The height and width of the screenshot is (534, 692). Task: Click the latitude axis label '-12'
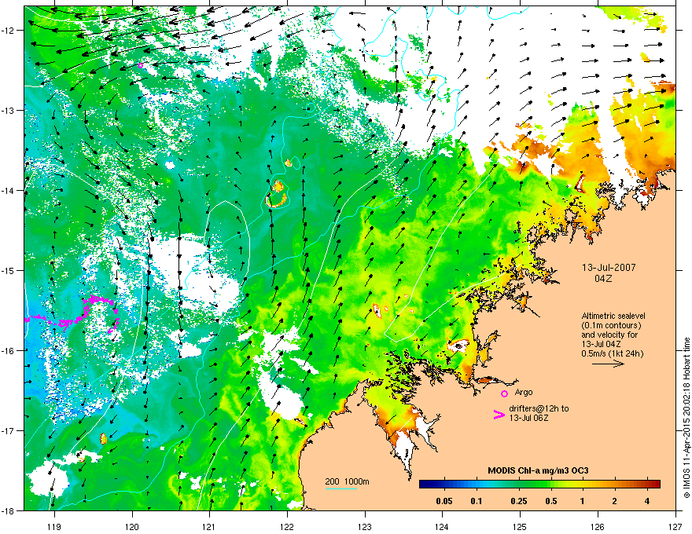click(9, 30)
